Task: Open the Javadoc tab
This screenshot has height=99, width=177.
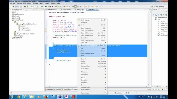Action: 57,89
